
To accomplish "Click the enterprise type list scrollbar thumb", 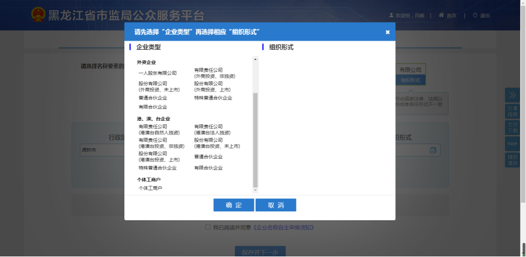I will click(x=255, y=140).
